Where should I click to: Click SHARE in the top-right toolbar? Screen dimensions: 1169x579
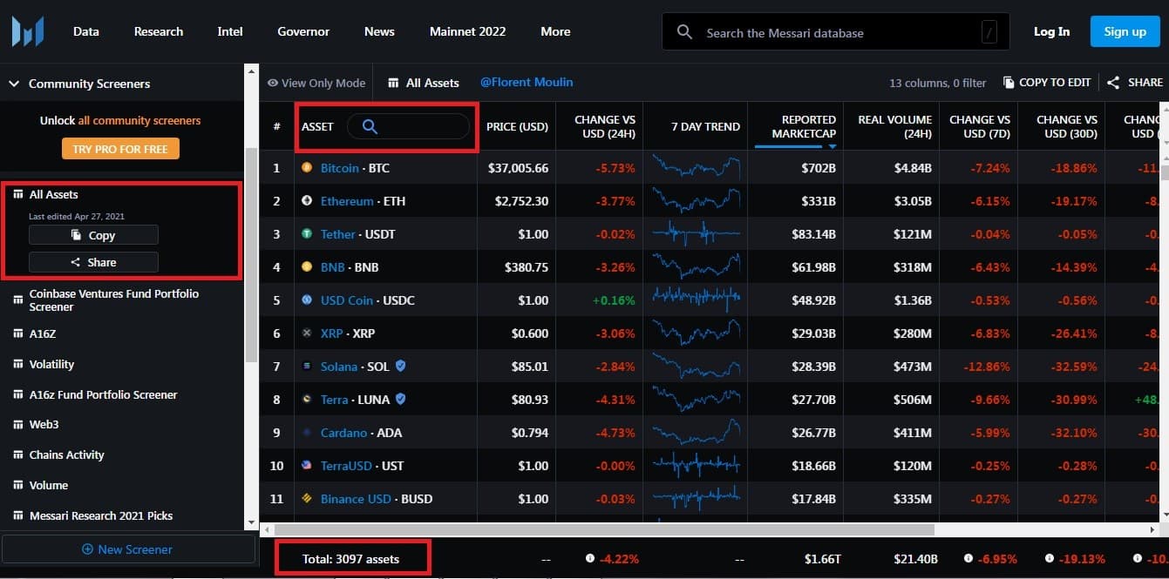tap(1135, 83)
